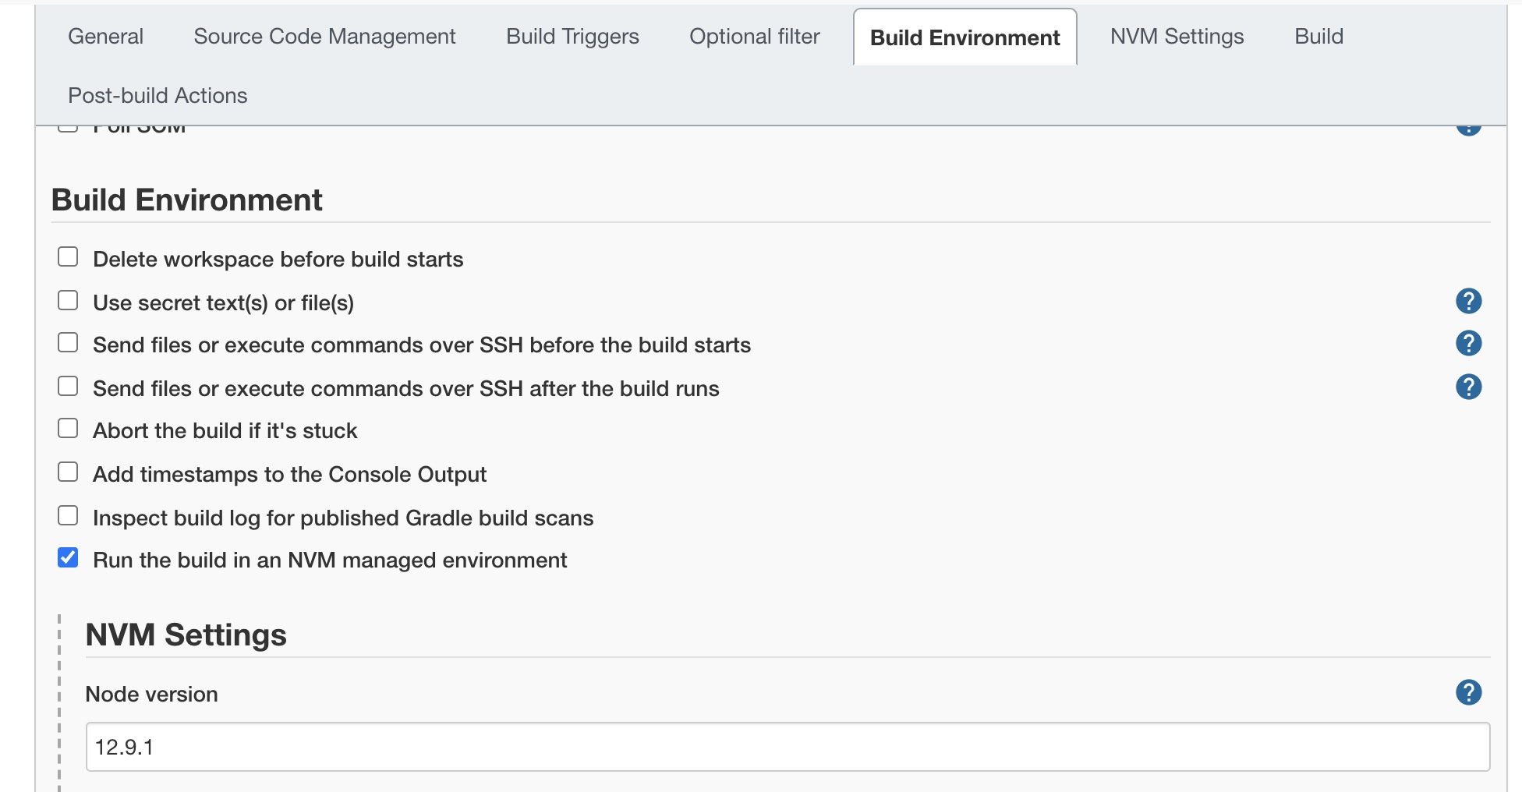Screen dimensions: 1522x792
Task: Open help icon for Node version
Action: point(1468,692)
